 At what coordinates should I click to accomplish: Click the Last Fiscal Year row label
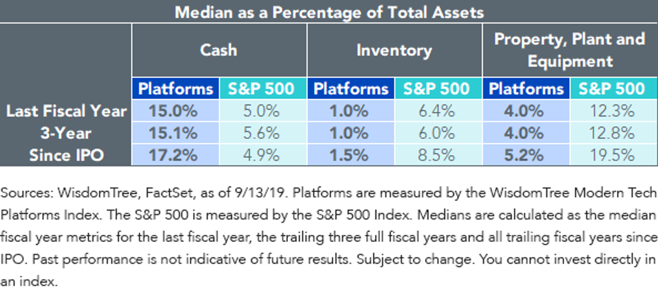tap(66, 111)
